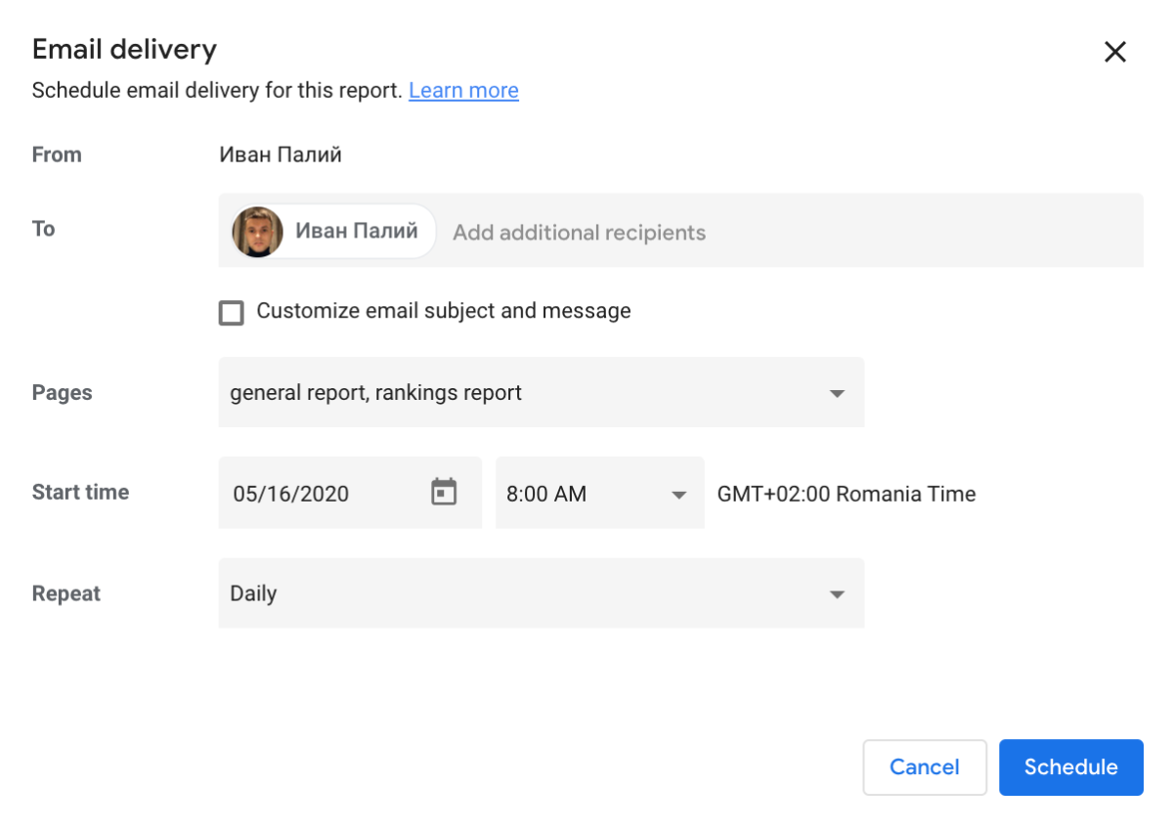Click the recipient's avatar photo in the To field
This screenshot has width=1173, height=829.
click(257, 232)
